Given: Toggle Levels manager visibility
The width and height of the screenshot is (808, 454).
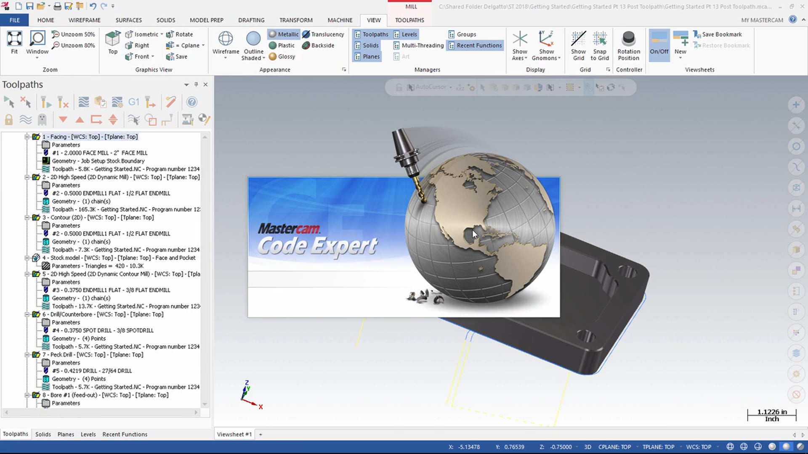Looking at the screenshot, I should click(x=405, y=34).
